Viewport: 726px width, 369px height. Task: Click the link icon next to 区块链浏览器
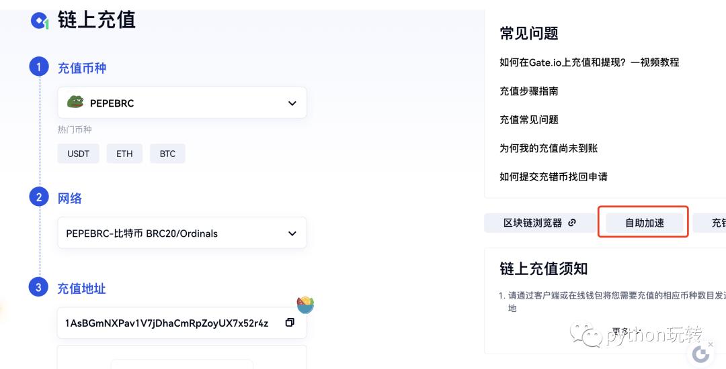572,223
